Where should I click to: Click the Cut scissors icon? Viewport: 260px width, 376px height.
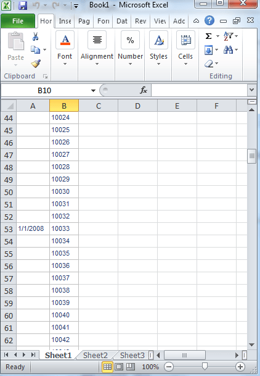(x=35, y=36)
